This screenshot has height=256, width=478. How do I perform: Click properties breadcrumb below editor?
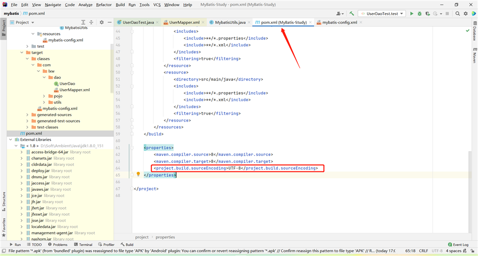coord(165,237)
